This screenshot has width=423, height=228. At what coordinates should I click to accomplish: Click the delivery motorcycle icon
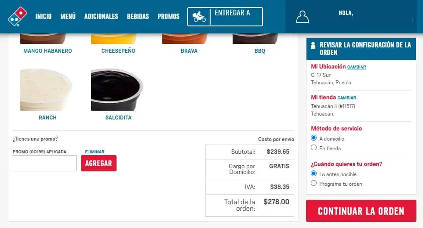(199, 17)
